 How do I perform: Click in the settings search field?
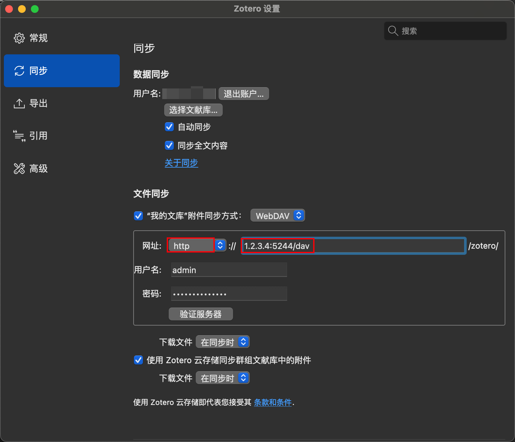445,31
